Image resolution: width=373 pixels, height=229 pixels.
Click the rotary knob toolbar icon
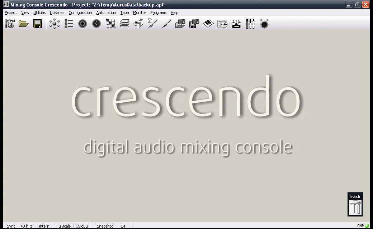coord(264,24)
